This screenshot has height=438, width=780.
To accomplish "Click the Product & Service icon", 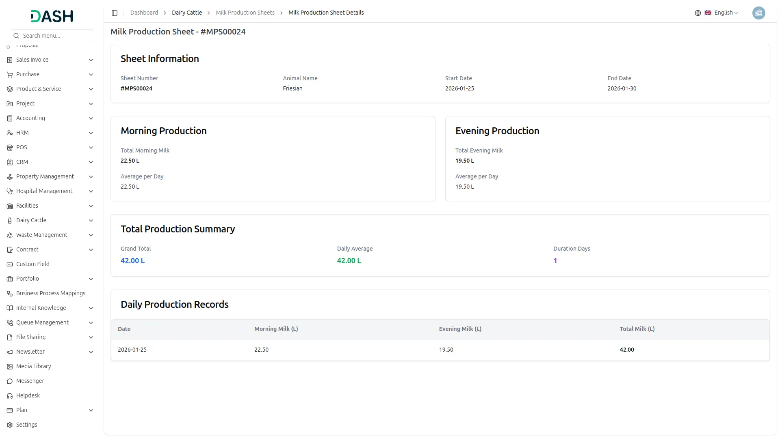I will (10, 89).
